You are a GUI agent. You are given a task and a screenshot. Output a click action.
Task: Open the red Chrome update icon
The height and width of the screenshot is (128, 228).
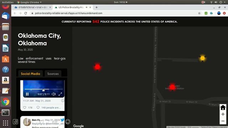tap(224, 13)
